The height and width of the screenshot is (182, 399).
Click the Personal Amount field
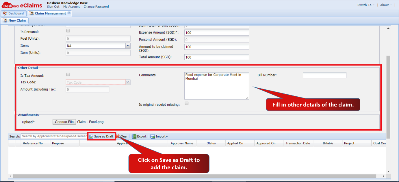tap(217, 40)
